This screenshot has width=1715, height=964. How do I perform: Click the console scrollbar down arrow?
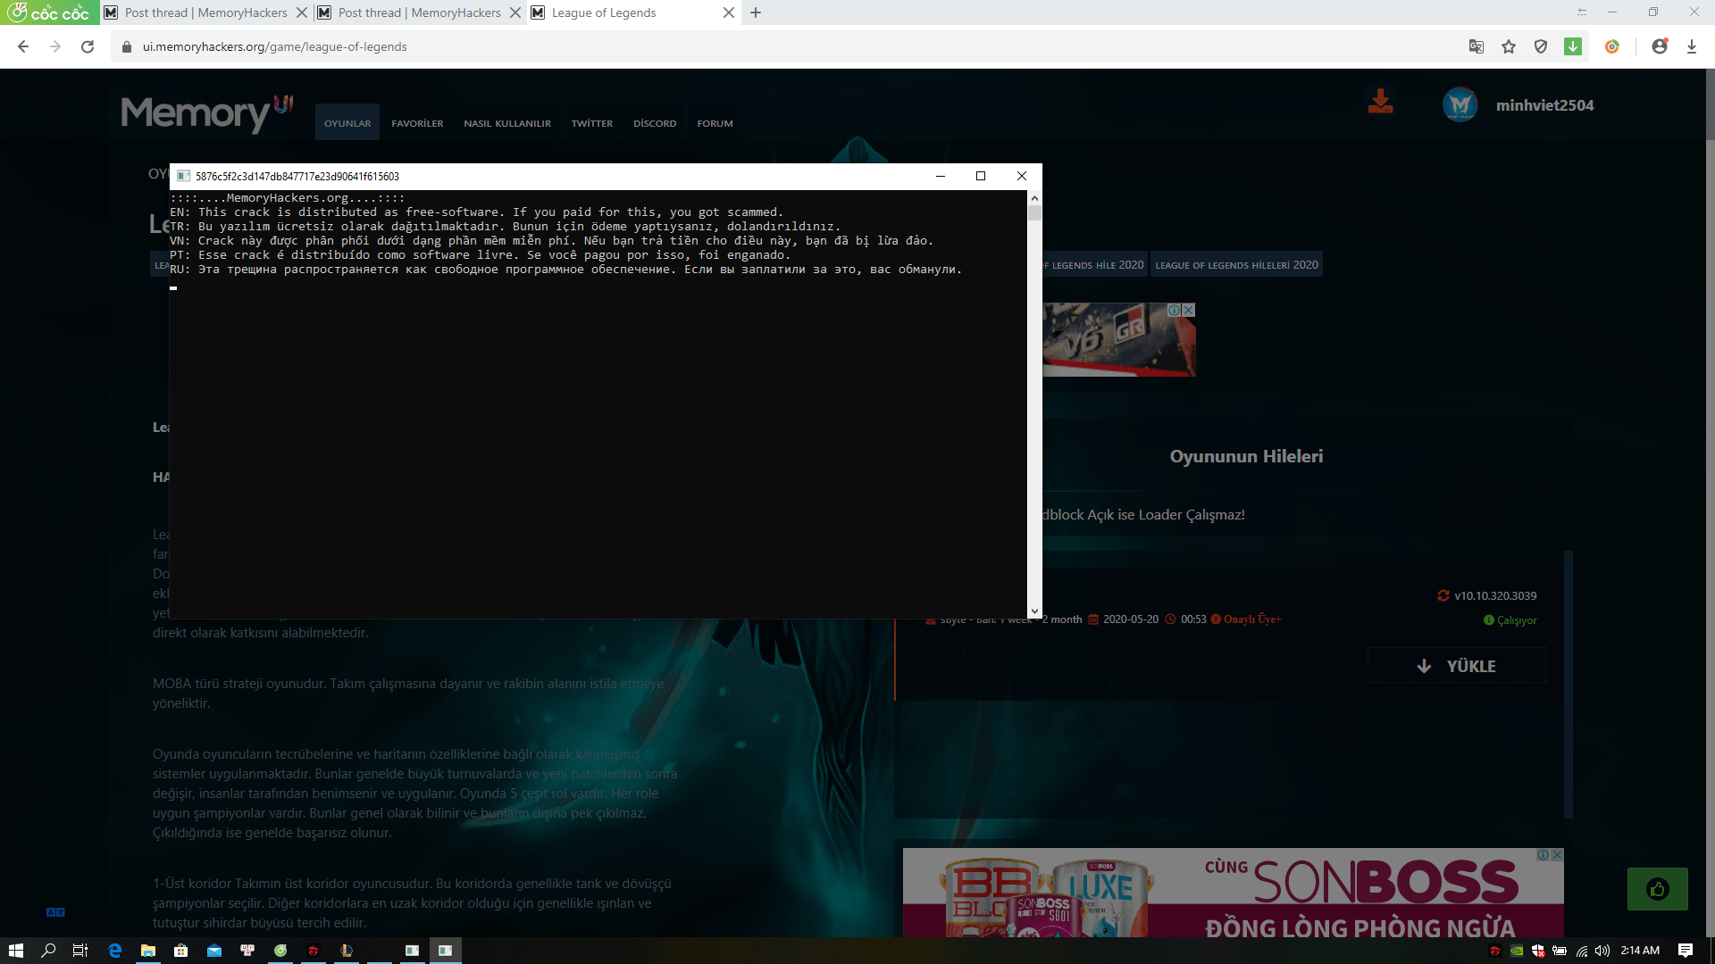point(1034,611)
